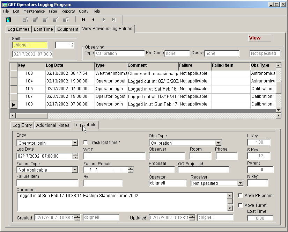Click the delete record toolbar icon
The image size is (288, 232).
(46, 20)
